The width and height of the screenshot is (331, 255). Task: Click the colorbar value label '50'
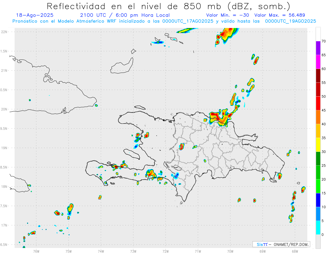[324, 97]
